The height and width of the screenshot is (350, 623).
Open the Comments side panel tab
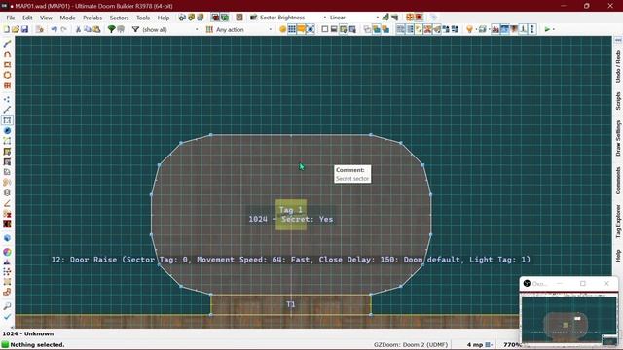(618, 181)
